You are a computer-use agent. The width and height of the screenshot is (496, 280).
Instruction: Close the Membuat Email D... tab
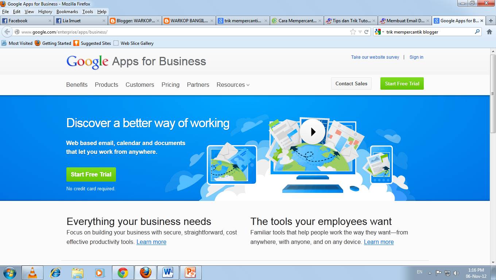[428, 21]
